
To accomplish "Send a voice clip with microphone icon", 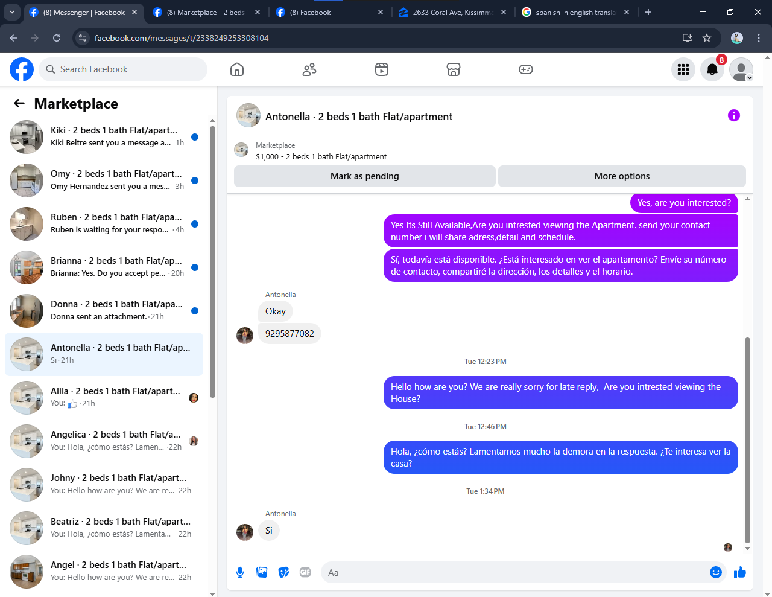I will point(240,572).
